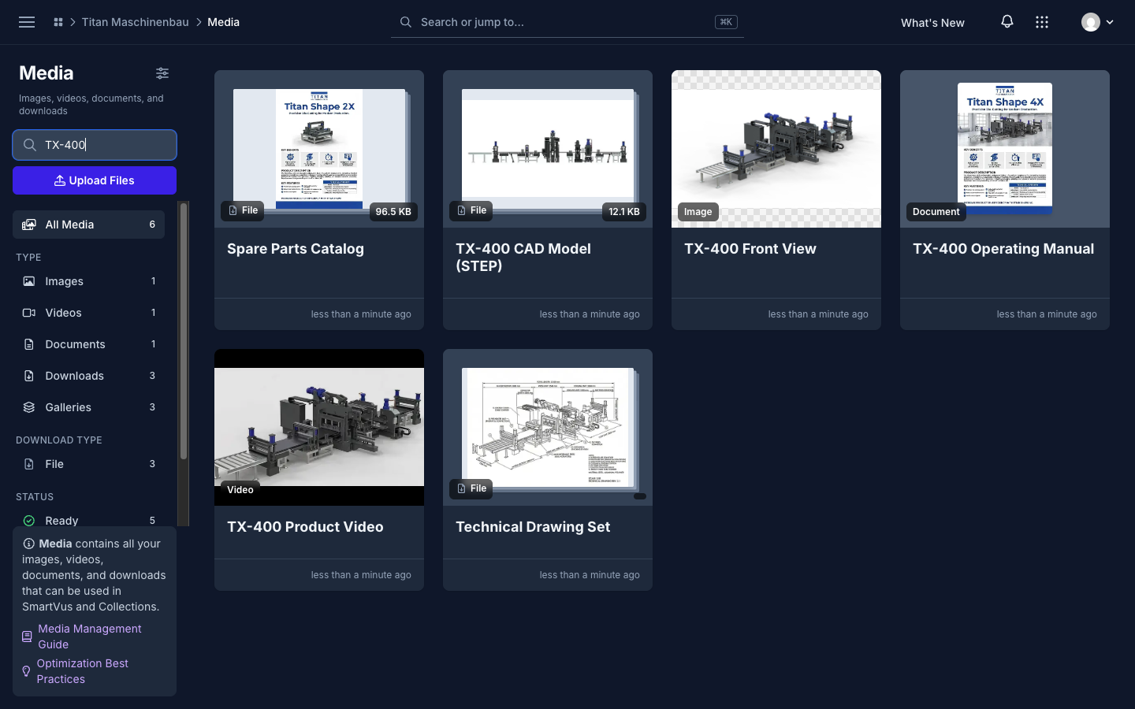The image size is (1135, 709).
Task: Filter by Images type
Action: click(89, 281)
